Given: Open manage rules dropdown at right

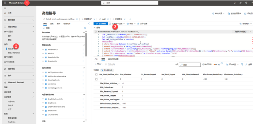Looking at the screenshot, I should pos(246,24).
